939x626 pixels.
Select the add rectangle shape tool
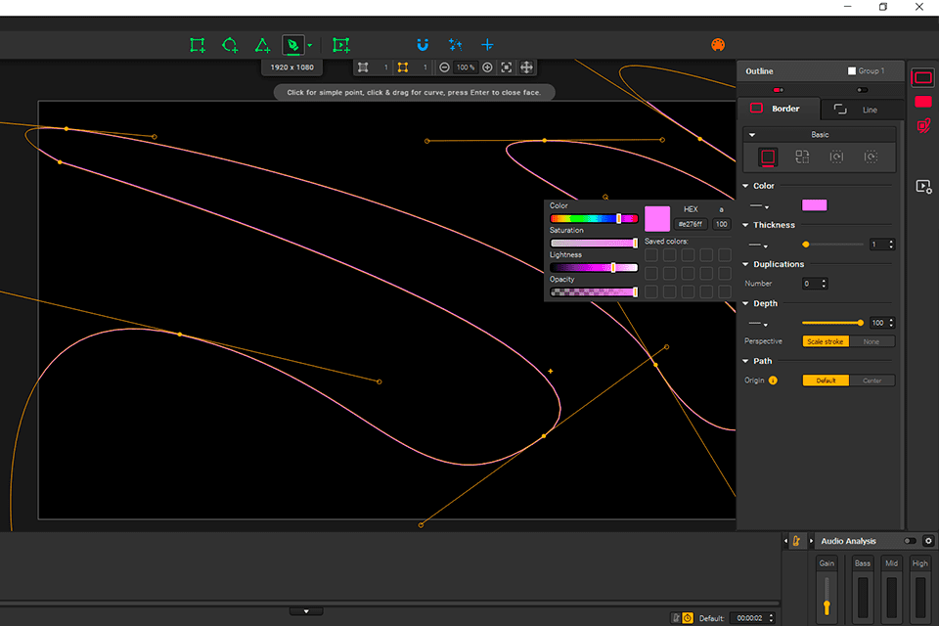198,45
